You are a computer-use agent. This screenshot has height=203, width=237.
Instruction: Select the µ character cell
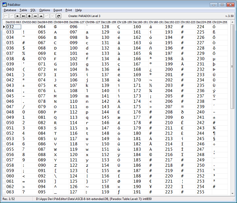[x=220, y=59]
